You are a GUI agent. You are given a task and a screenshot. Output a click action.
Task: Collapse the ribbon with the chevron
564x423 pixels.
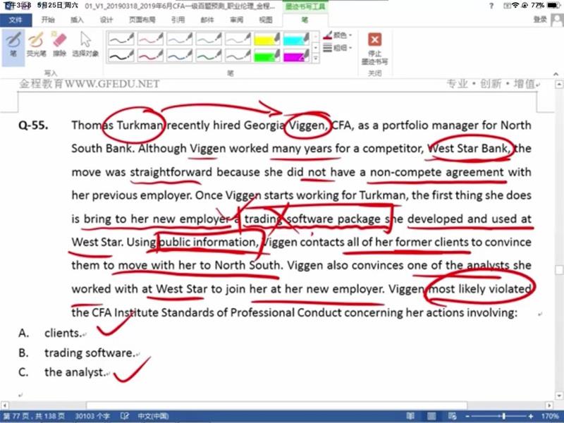pos(556,74)
